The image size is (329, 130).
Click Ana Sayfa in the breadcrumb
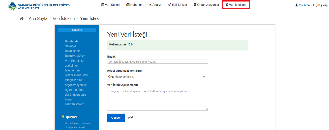38,19
